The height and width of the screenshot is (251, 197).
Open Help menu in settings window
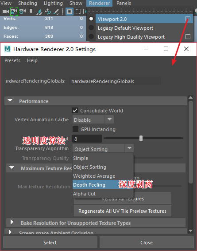[32, 60]
